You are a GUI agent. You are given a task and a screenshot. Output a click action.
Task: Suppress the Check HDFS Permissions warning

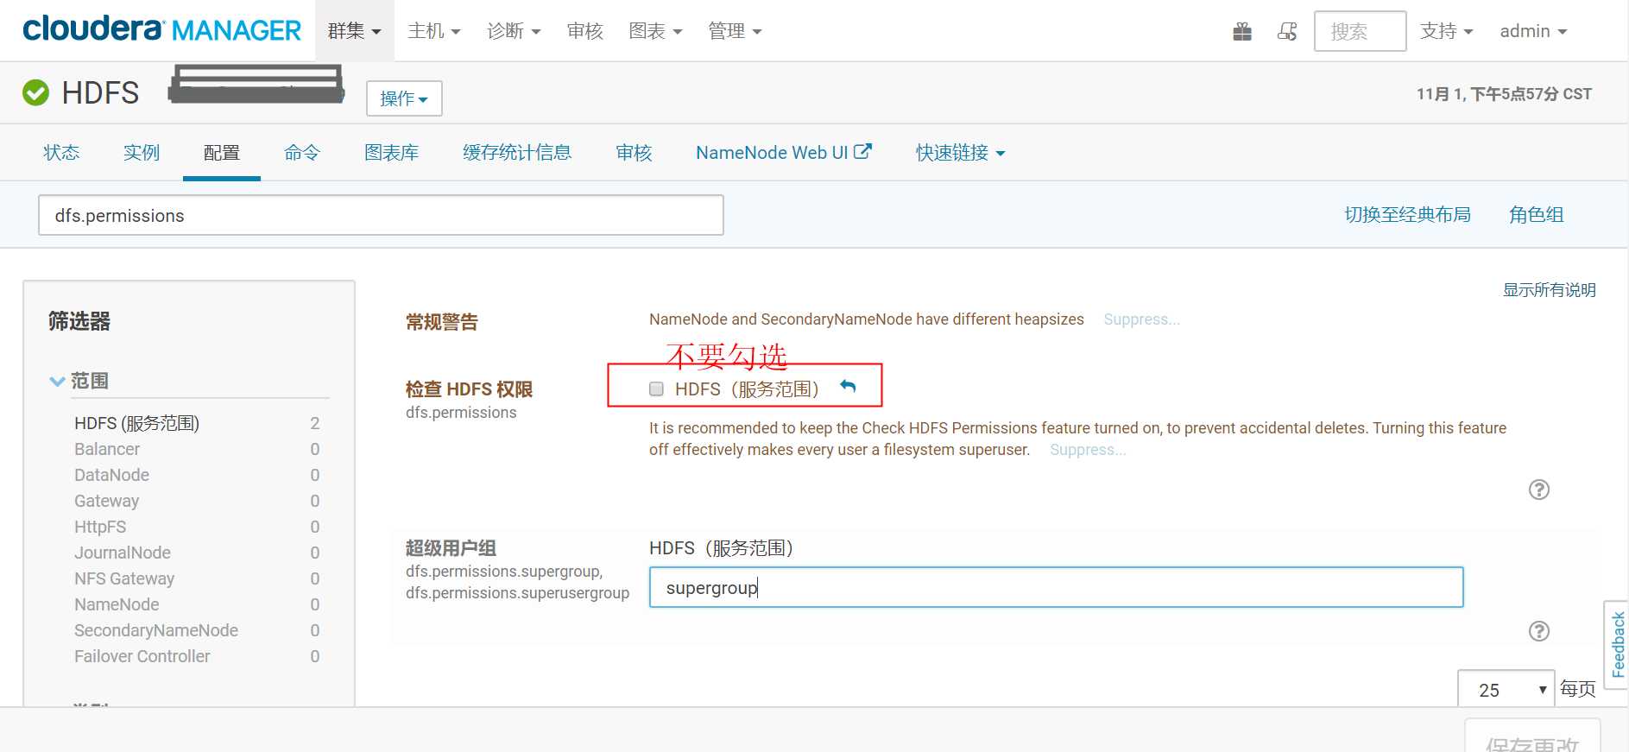click(1088, 450)
